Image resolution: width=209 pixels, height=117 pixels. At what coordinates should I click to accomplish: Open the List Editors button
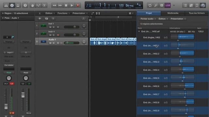[x=185, y=6]
